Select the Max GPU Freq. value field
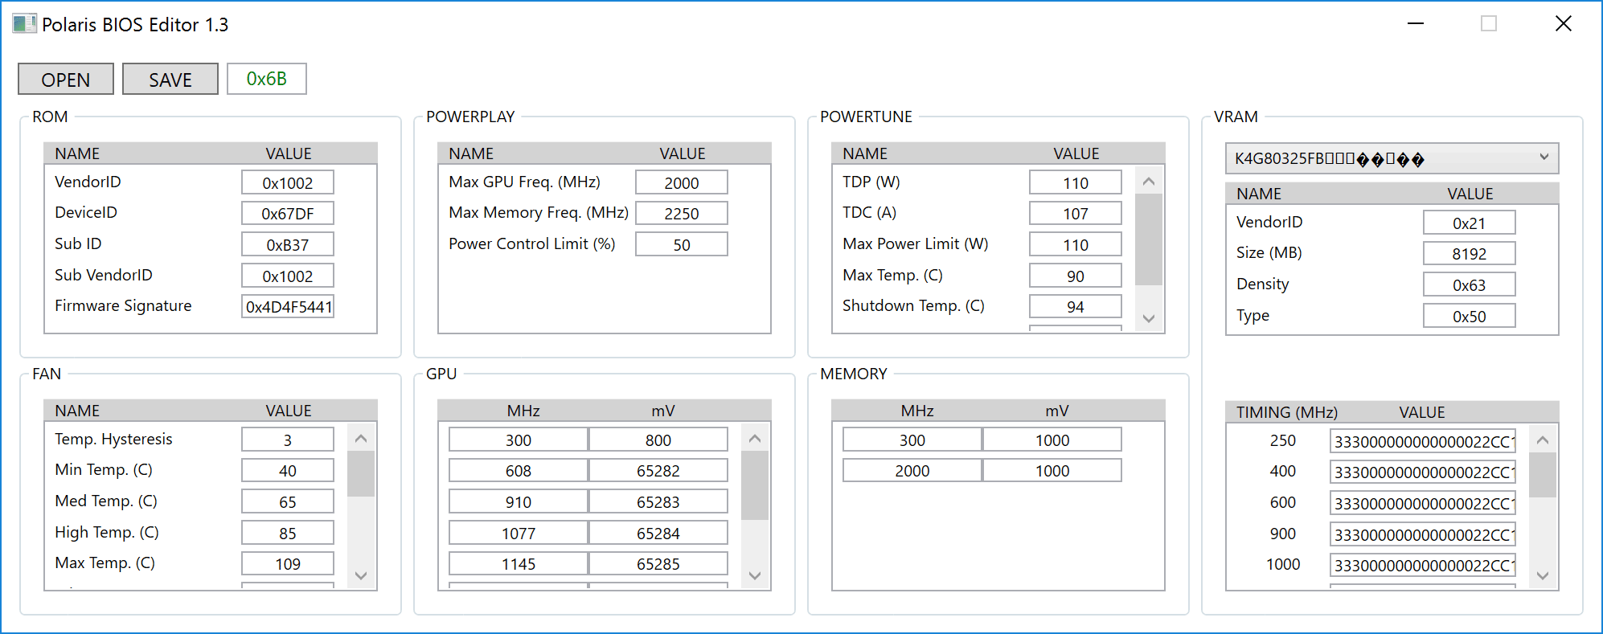The image size is (1603, 634). click(x=681, y=183)
